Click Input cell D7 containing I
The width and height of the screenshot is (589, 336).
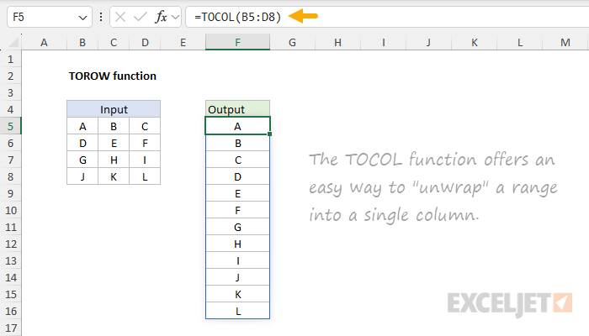145,160
